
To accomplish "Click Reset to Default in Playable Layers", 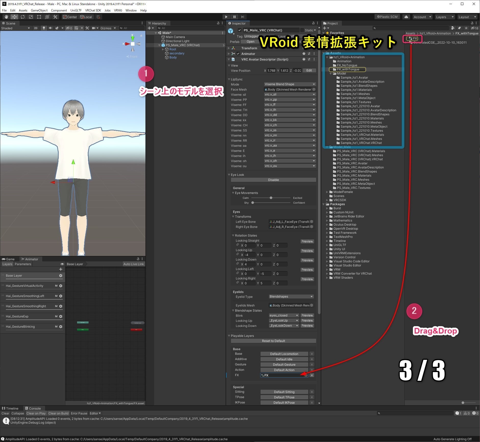I will coord(273,341).
